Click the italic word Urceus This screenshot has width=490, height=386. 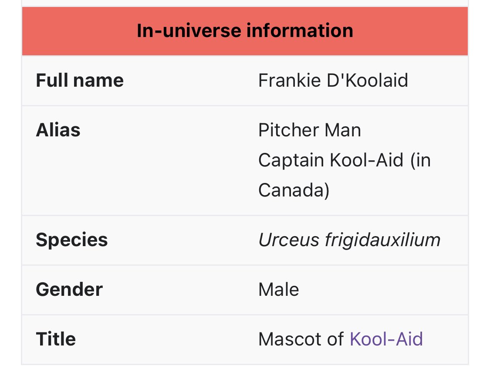(289, 240)
